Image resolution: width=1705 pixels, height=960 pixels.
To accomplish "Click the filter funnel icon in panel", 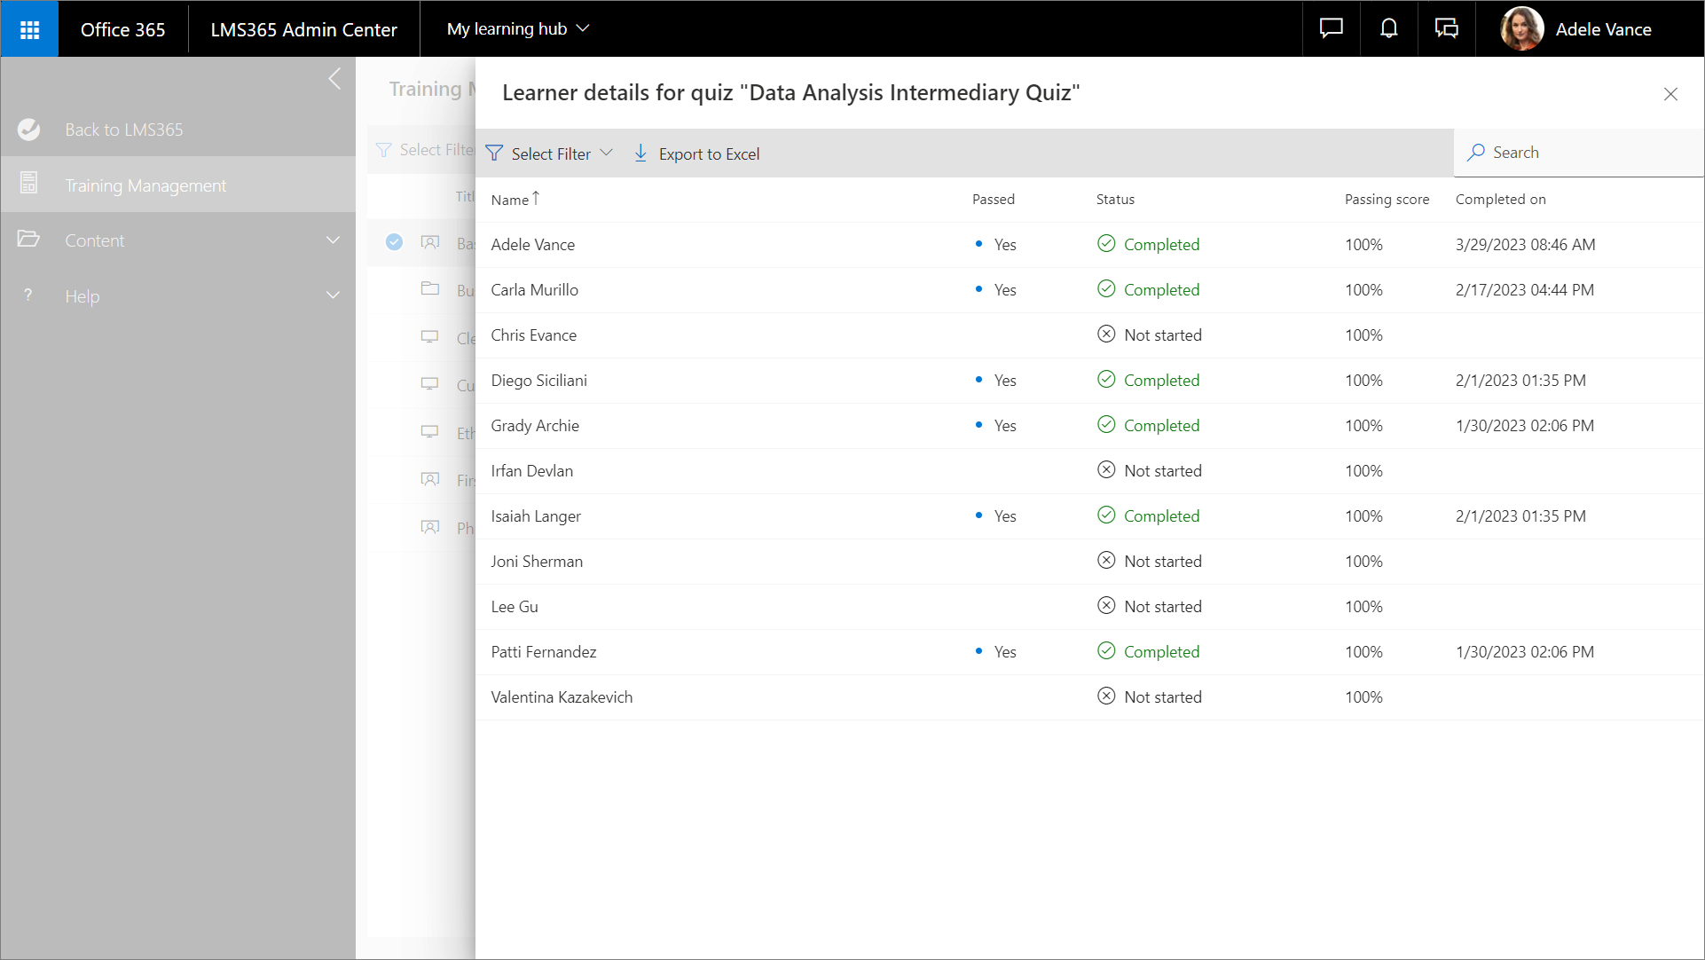I will (494, 153).
